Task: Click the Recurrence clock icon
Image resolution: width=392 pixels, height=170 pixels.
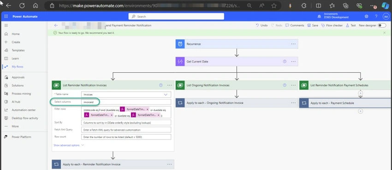Action: click(180, 44)
